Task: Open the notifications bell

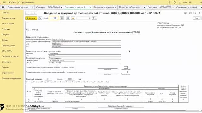Action: 169,3
